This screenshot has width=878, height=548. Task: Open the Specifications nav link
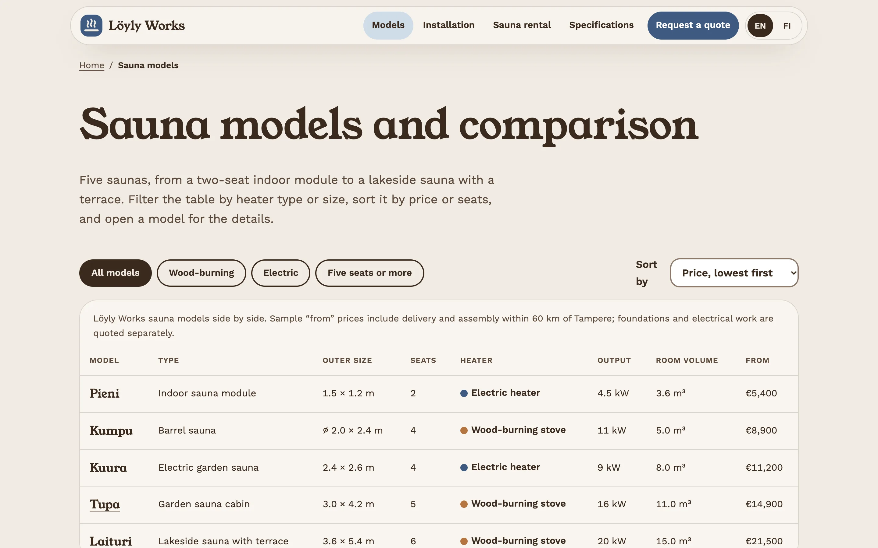pyautogui.click(x=601, y=25)
